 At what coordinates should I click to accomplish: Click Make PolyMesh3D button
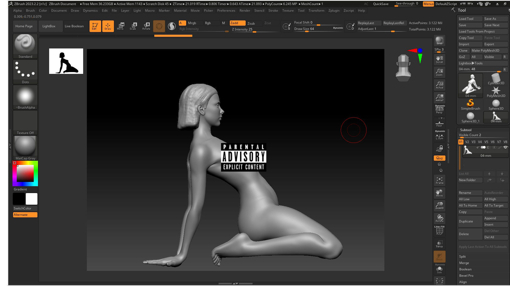(489, 50)
